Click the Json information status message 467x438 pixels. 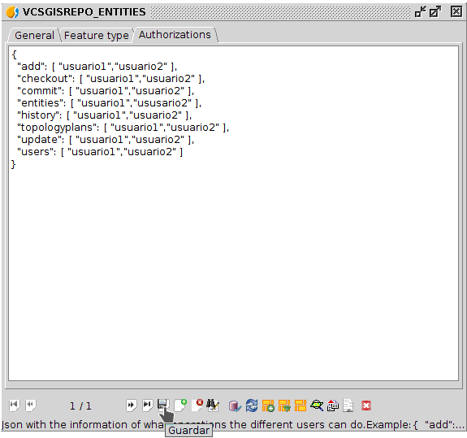pos(233,424)
